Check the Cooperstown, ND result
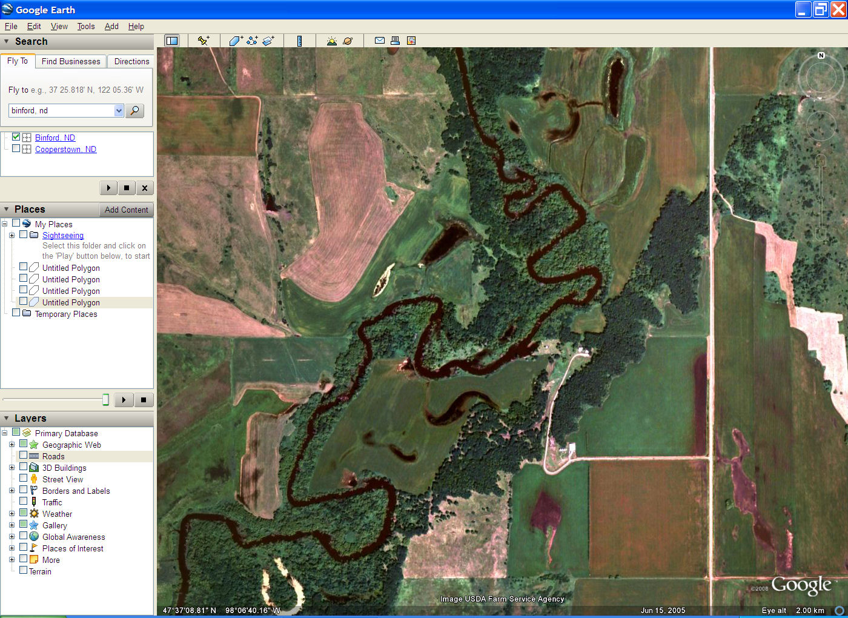848x618 pixels. pyautogui.click(x=16, y=148)
